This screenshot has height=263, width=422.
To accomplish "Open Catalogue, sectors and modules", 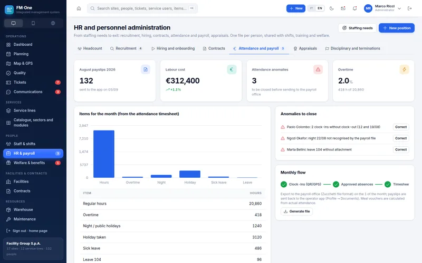I will coord(33,123).
